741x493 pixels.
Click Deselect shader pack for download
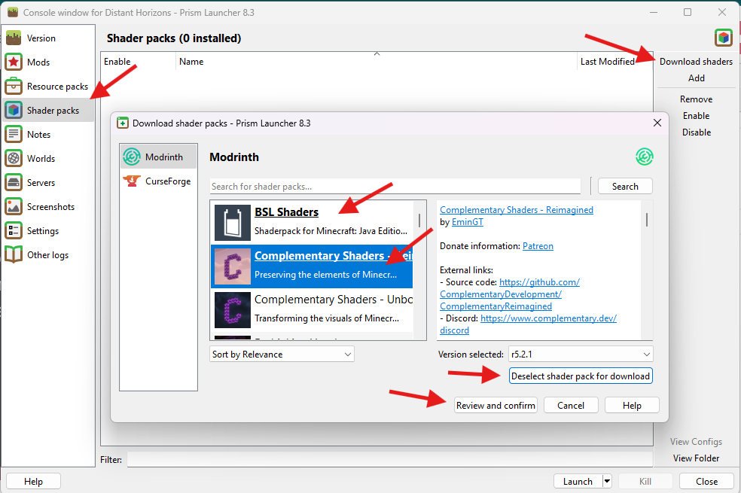(581, 376)
